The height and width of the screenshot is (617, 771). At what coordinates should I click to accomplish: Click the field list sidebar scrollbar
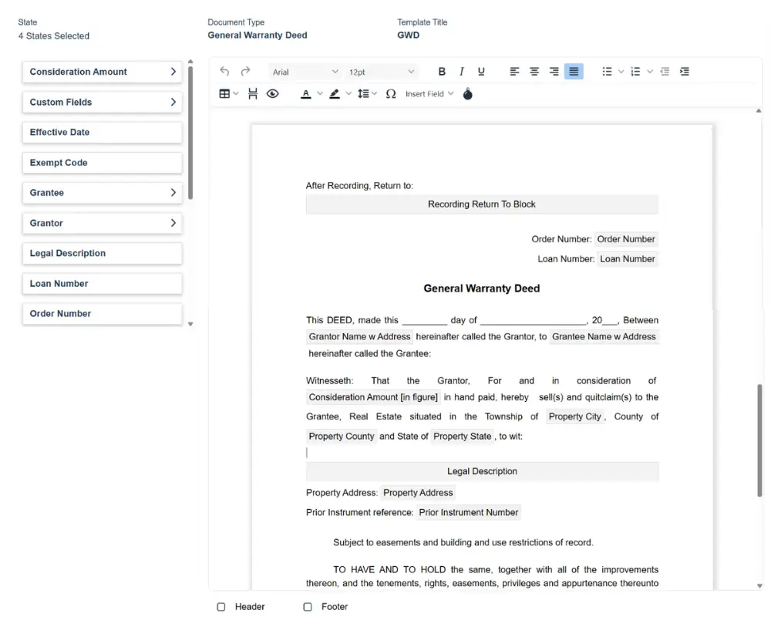pos(190,133)
